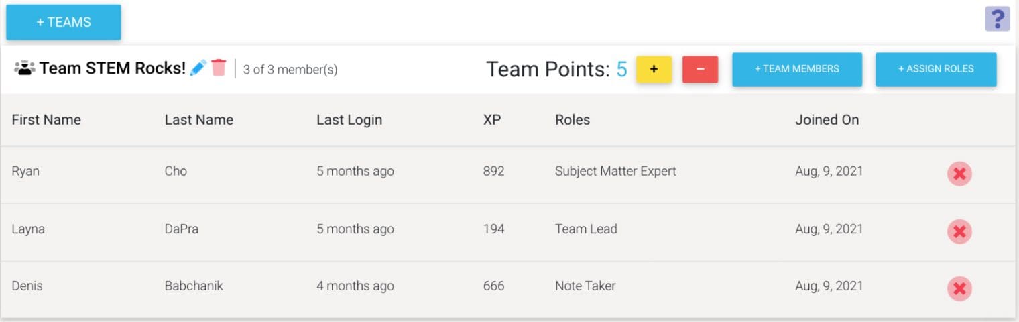
Task: Remove Ryan Cho with red X icon
Action: [959, 174]
